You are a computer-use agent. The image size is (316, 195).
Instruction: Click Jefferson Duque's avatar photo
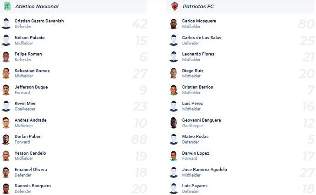pyautogui.click(x=6, y=90)
